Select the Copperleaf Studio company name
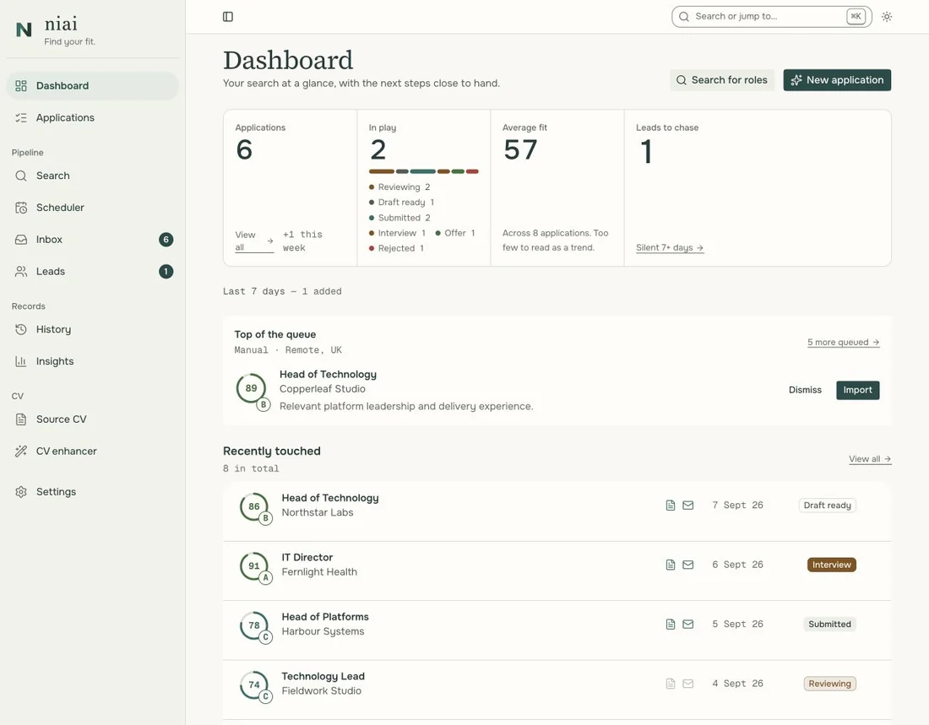This screenshot has height=725, width=929. click(x=323, y=389)
